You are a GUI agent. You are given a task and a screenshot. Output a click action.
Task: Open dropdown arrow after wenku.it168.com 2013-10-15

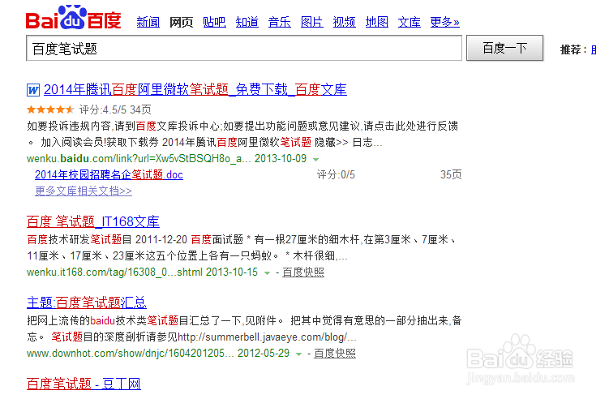click(267, 273)
